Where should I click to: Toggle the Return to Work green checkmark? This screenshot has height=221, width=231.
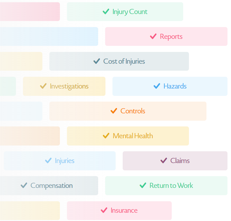[143, 185]
